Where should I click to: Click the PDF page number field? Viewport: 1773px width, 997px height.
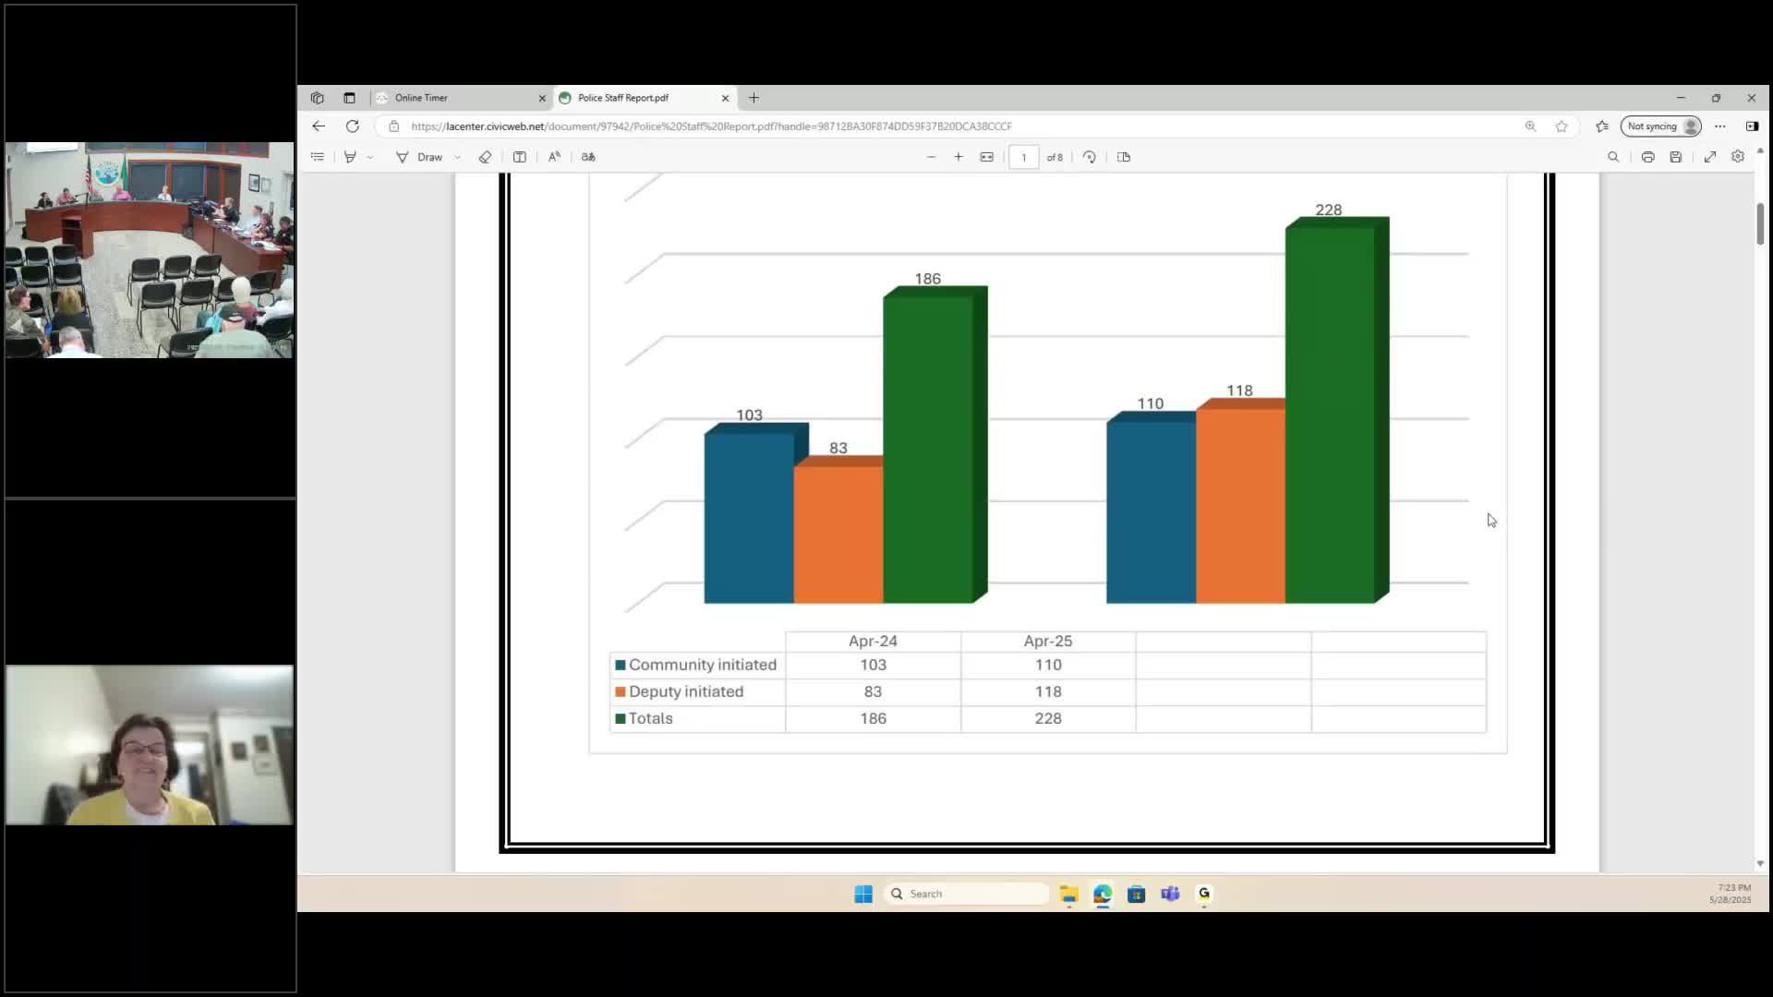[1023, 157]
